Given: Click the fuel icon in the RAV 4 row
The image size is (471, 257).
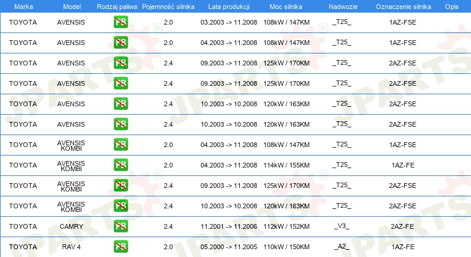Looking at the screenshot, I should 120,247.
